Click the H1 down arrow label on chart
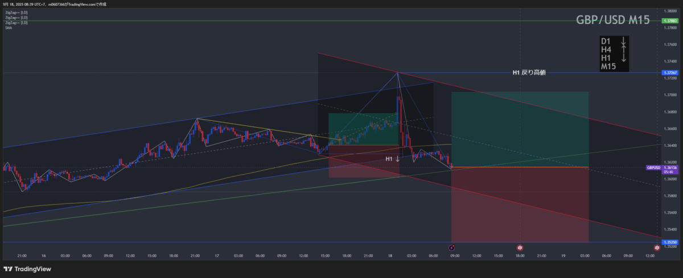The image size is (683, 278). click(392, 159)
